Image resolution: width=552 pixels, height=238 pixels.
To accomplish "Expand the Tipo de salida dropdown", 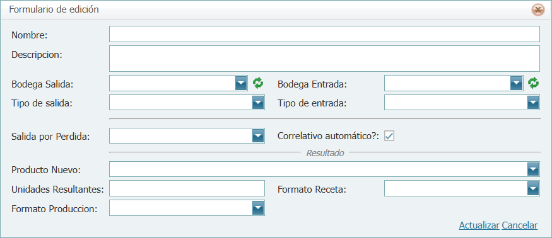I will coord(258,103).
